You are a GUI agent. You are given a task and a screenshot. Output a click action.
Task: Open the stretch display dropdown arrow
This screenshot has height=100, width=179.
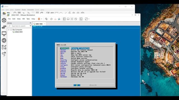[89, 19]
